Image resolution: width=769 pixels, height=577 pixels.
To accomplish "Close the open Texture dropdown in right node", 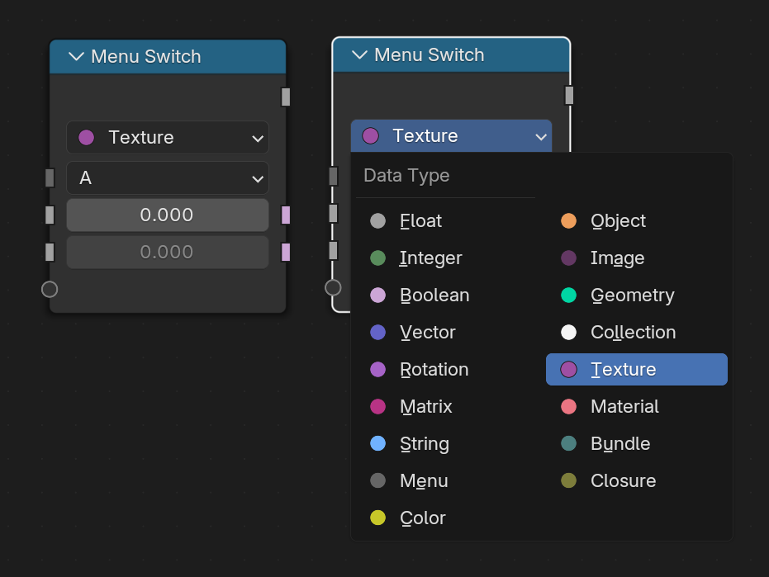I will point(451,136).
